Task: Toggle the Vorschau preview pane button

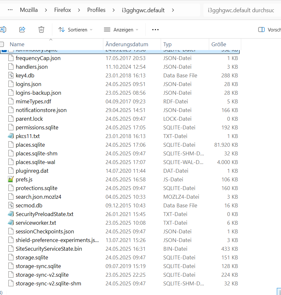Action: [x=269, y=30]
